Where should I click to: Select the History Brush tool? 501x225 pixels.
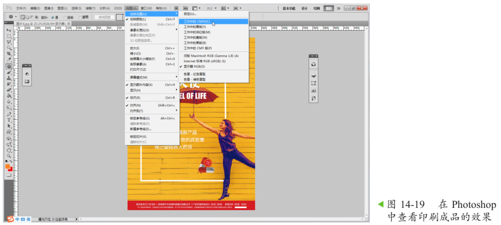pos(9,84)
